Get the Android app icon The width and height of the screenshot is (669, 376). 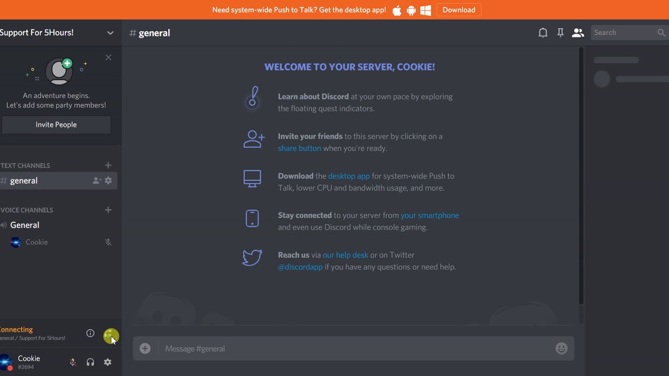click(x=411, y=10)
